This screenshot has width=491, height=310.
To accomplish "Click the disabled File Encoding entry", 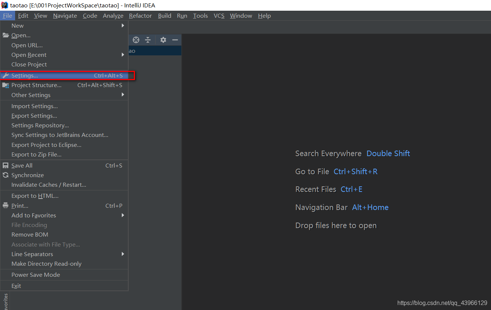I will (64, 225).
